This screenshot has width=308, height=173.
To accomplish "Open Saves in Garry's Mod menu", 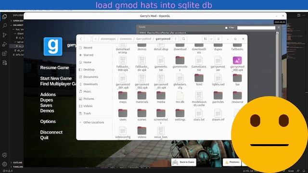I will 46,105.
